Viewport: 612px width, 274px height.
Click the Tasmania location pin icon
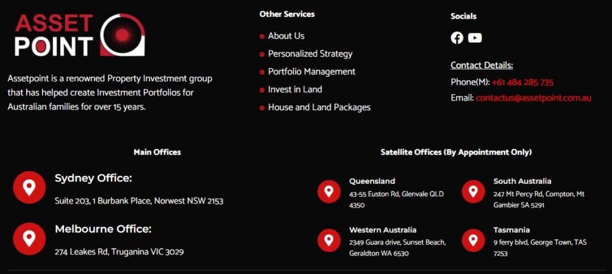point(473,240)
